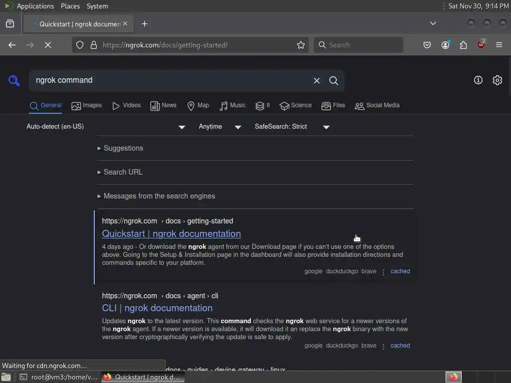
Task: Switch to the Music search category
Action: (233, 106)
